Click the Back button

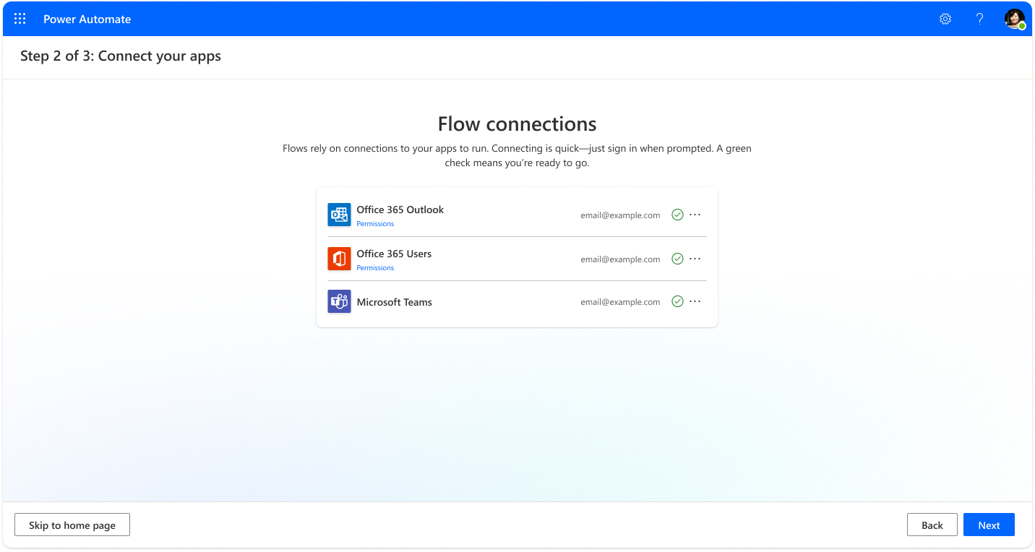[x=932, y=525]
